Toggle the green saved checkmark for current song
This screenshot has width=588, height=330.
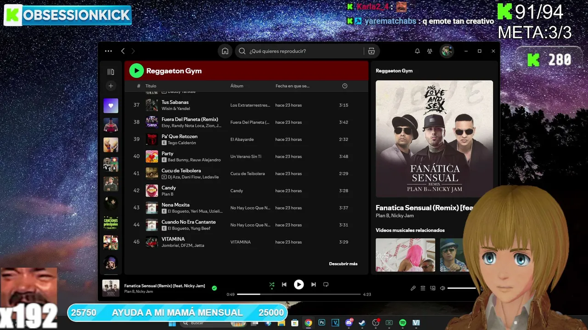pyautogui.click(x=214, y=288)
